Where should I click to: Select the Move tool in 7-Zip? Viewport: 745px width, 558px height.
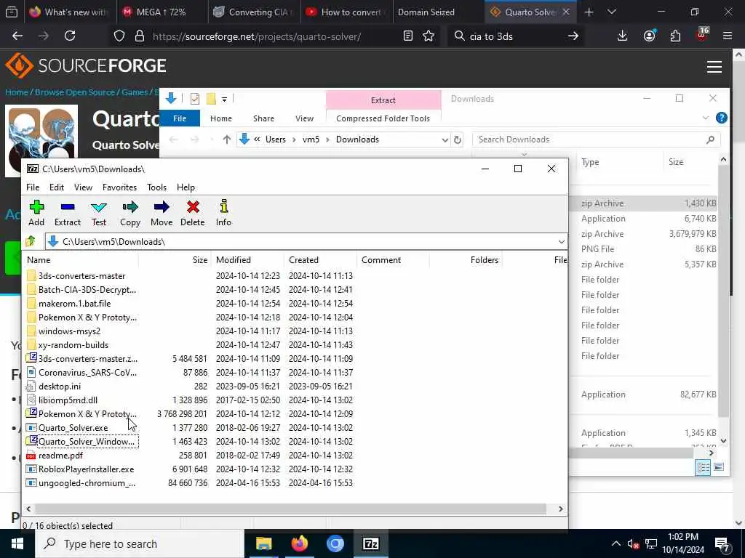click(162, 213)
